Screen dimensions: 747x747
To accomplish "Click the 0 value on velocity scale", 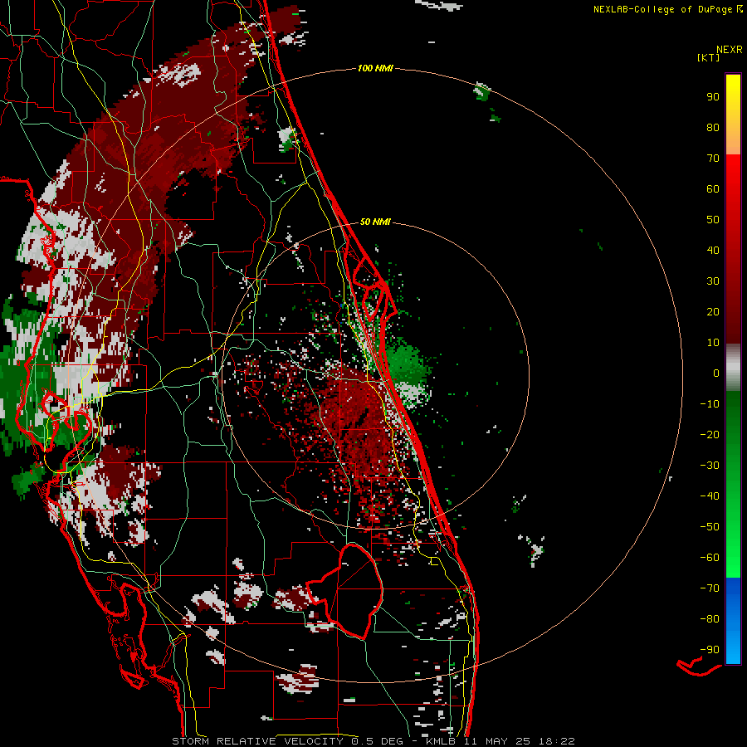I will click(x=716, y=373).
